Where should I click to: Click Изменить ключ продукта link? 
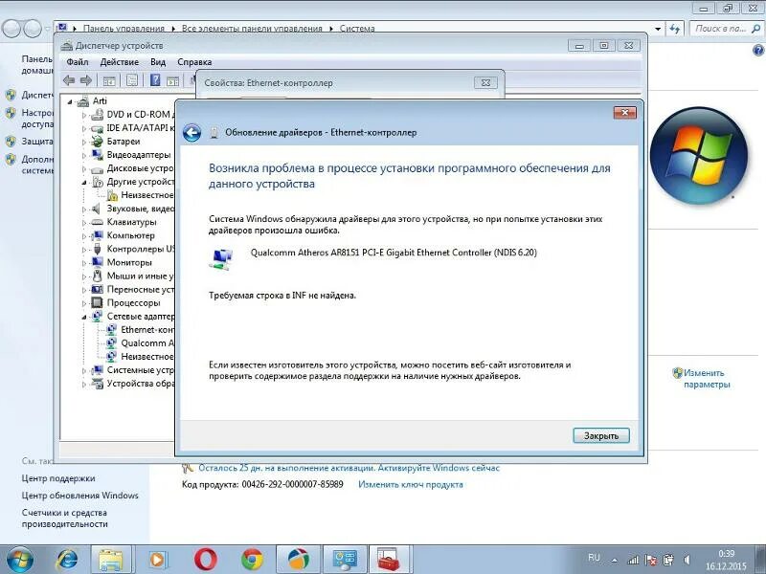coord(411,485)
